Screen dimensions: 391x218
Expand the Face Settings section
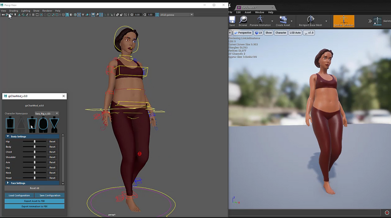8,183
